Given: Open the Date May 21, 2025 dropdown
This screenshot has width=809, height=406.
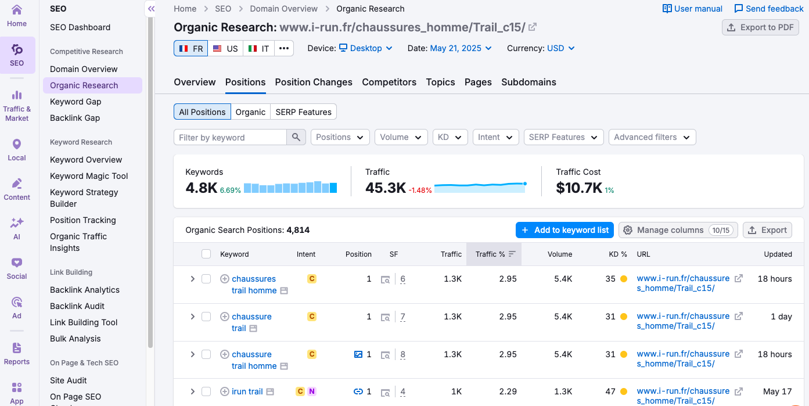Looking at the screenshot, I should point(461,48).
